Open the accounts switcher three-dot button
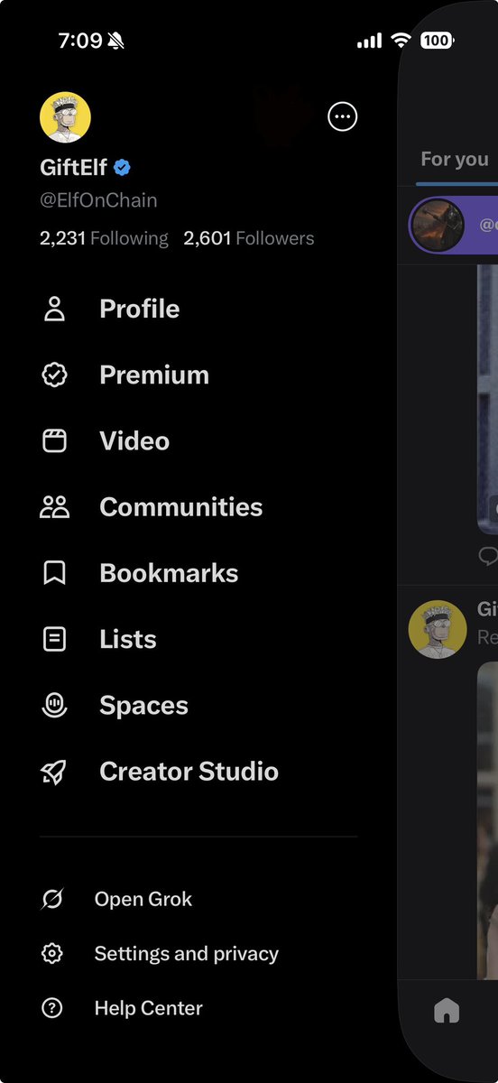Screen dimensions: 498x1083 pyautogui.click(x=343, y=116)
